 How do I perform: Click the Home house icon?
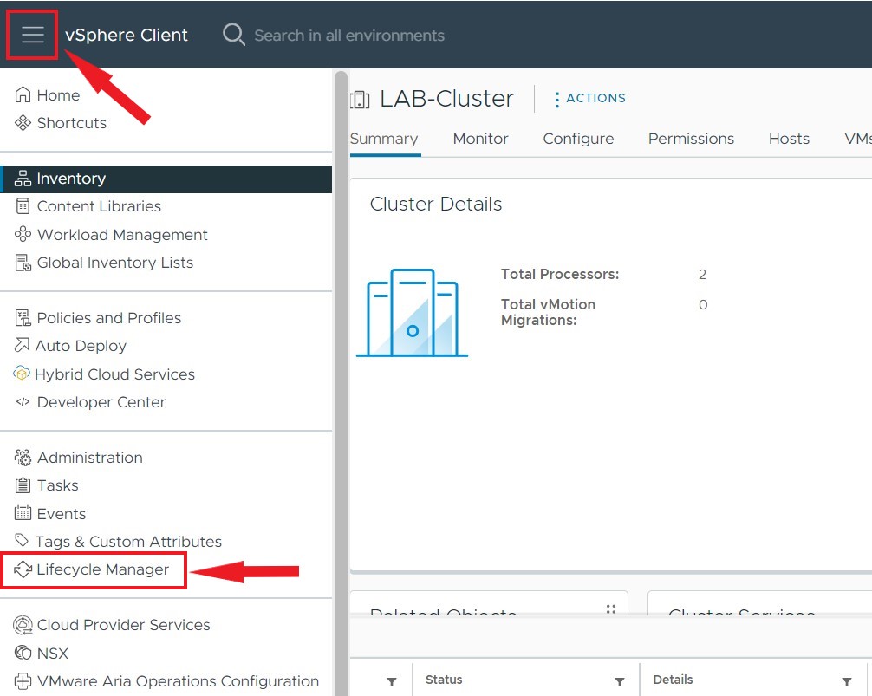click(x=23, y=94)
